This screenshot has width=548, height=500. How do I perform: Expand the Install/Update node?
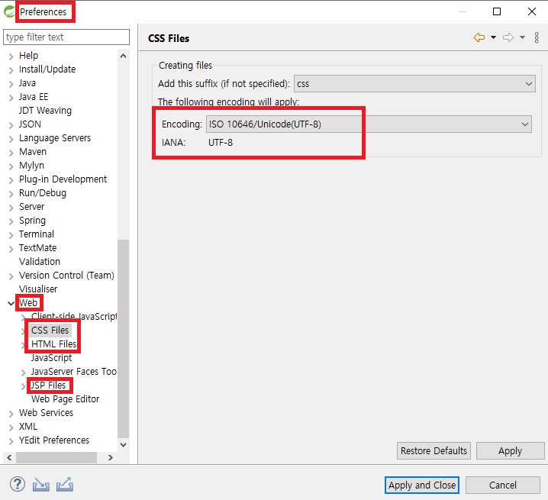pos(11,70)
